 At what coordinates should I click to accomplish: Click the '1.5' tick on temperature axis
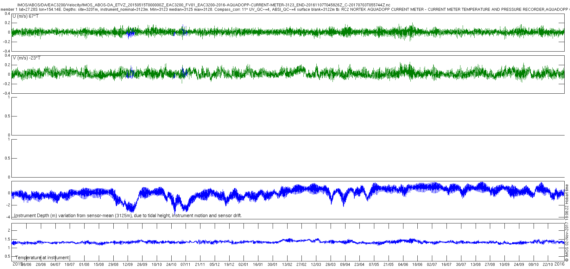(x=7, y=239)
